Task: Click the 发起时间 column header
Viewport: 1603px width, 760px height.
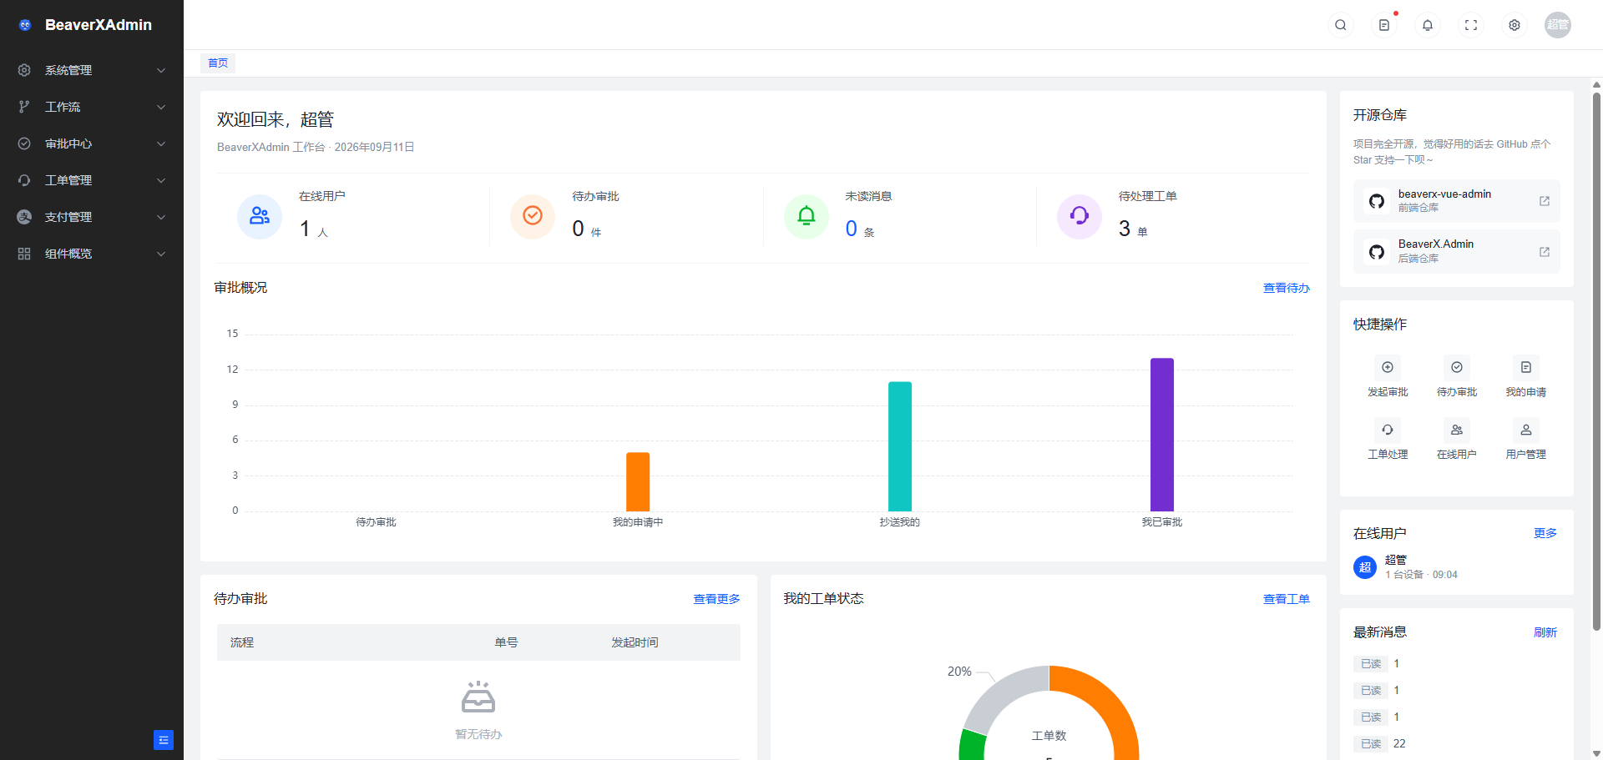Action: pyautogui.click(x=635, y=642)
